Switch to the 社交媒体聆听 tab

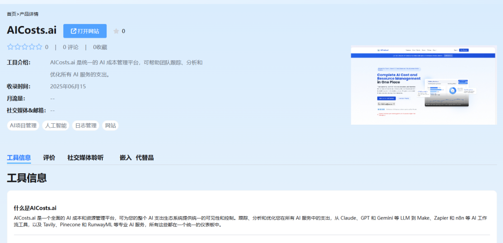coord(85,158)
